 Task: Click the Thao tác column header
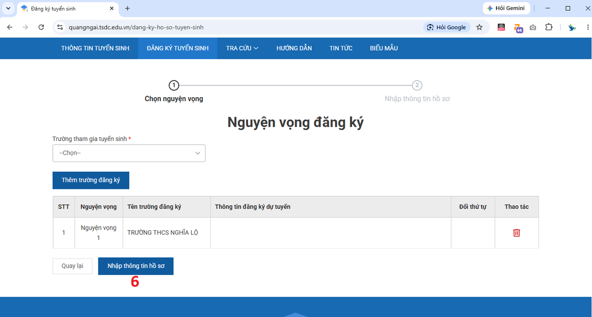coord(516,207)
